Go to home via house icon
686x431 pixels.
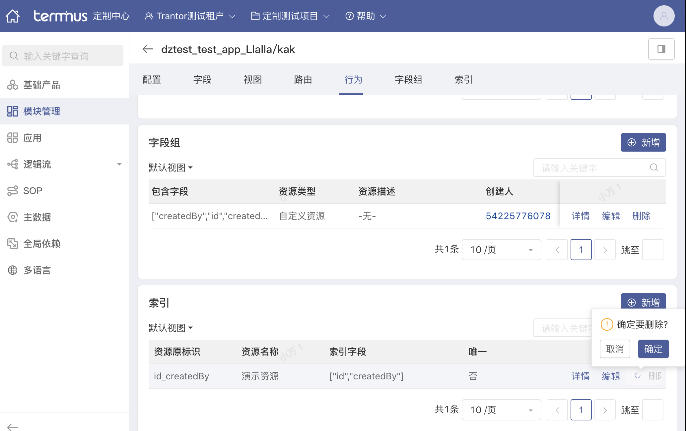point(13,16)
